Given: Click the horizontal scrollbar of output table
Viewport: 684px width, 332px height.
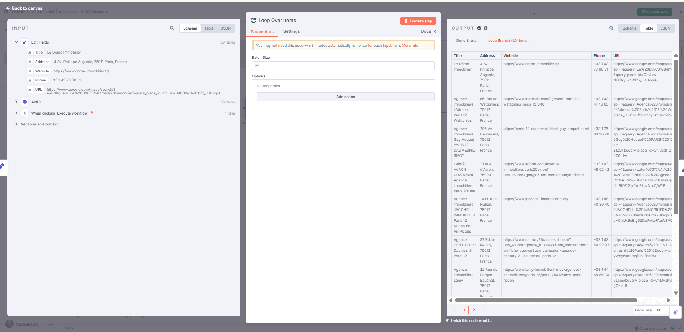Looking at the screenshot, I should click(546, 300).
